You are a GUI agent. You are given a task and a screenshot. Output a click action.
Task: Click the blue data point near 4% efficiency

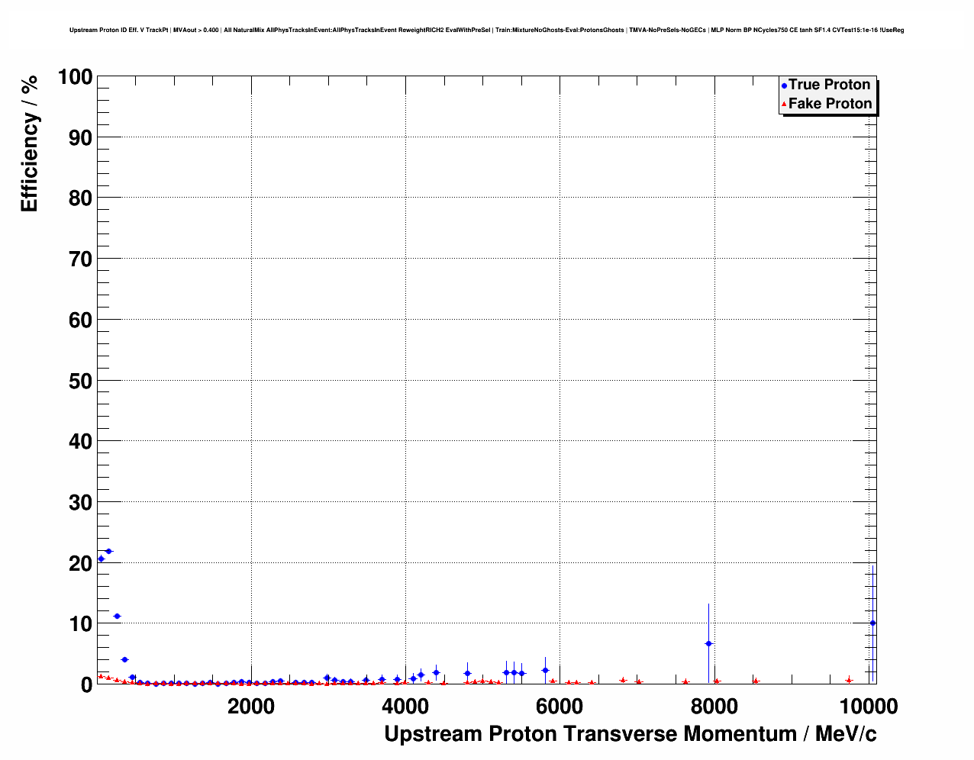(124, 659)
